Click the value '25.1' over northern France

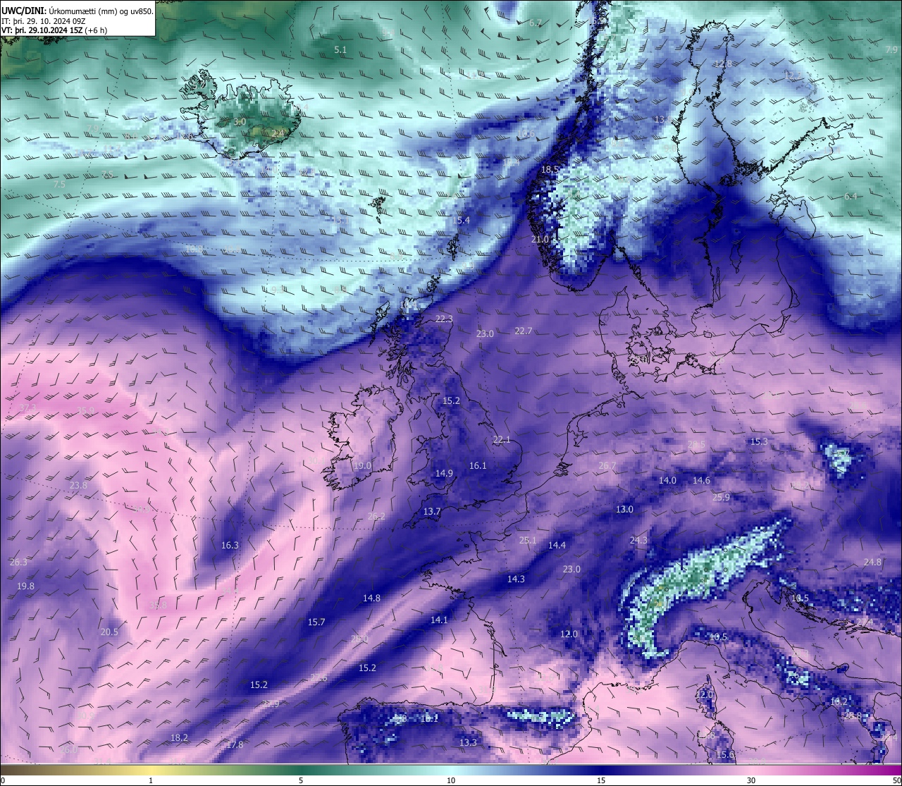528,541
